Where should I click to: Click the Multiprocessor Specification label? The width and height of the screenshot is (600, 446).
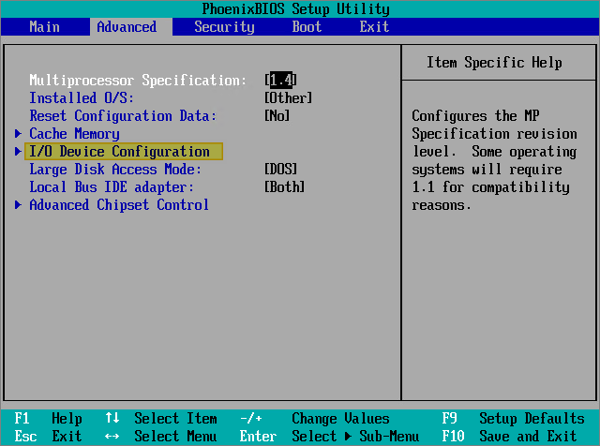coord(138,81)
